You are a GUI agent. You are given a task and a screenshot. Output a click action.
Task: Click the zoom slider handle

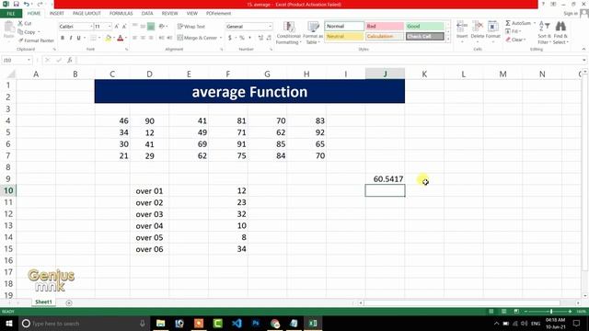pos(551,312)
